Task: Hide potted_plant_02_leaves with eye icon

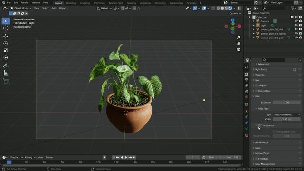Action: coord(296,34)
